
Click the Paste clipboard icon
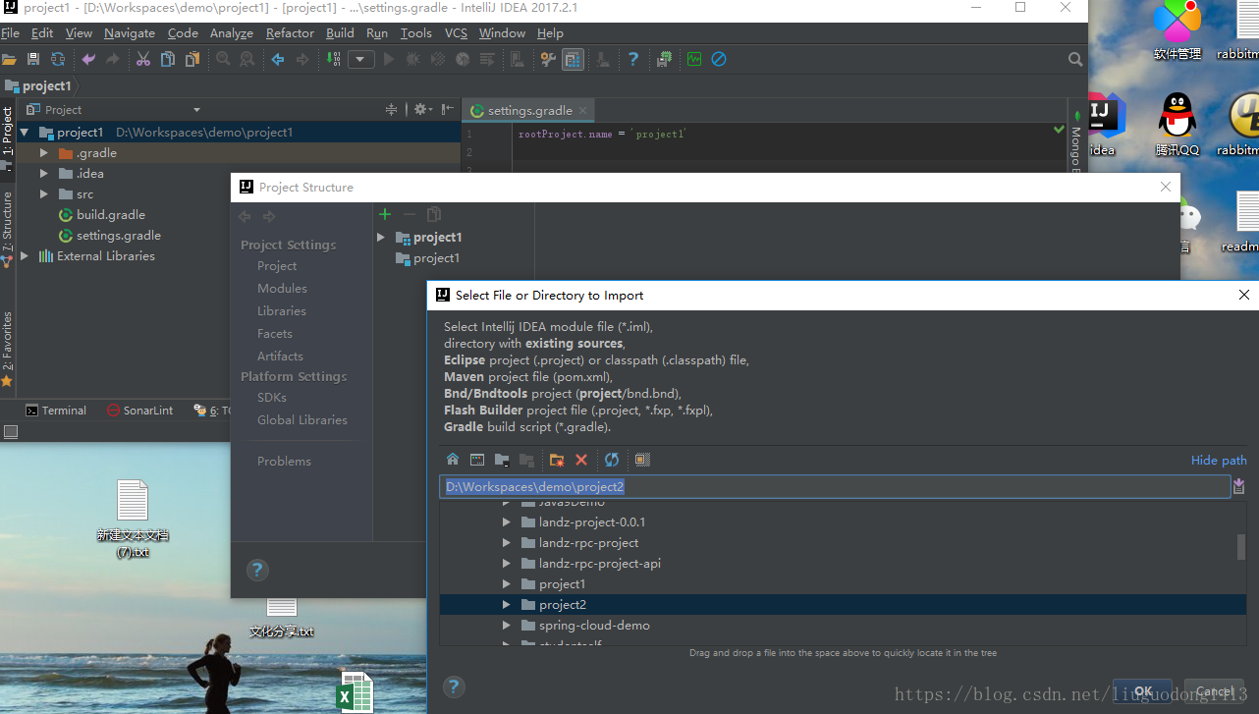click(192, 60)
